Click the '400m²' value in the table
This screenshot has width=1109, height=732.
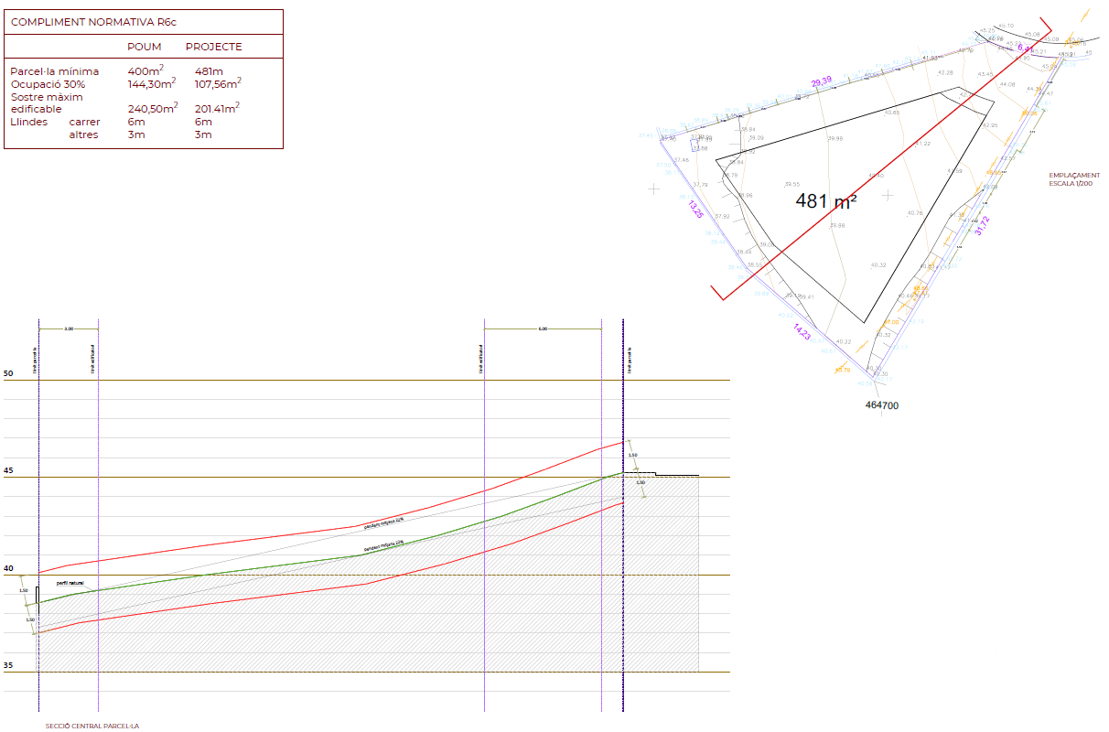coord(145,70)
